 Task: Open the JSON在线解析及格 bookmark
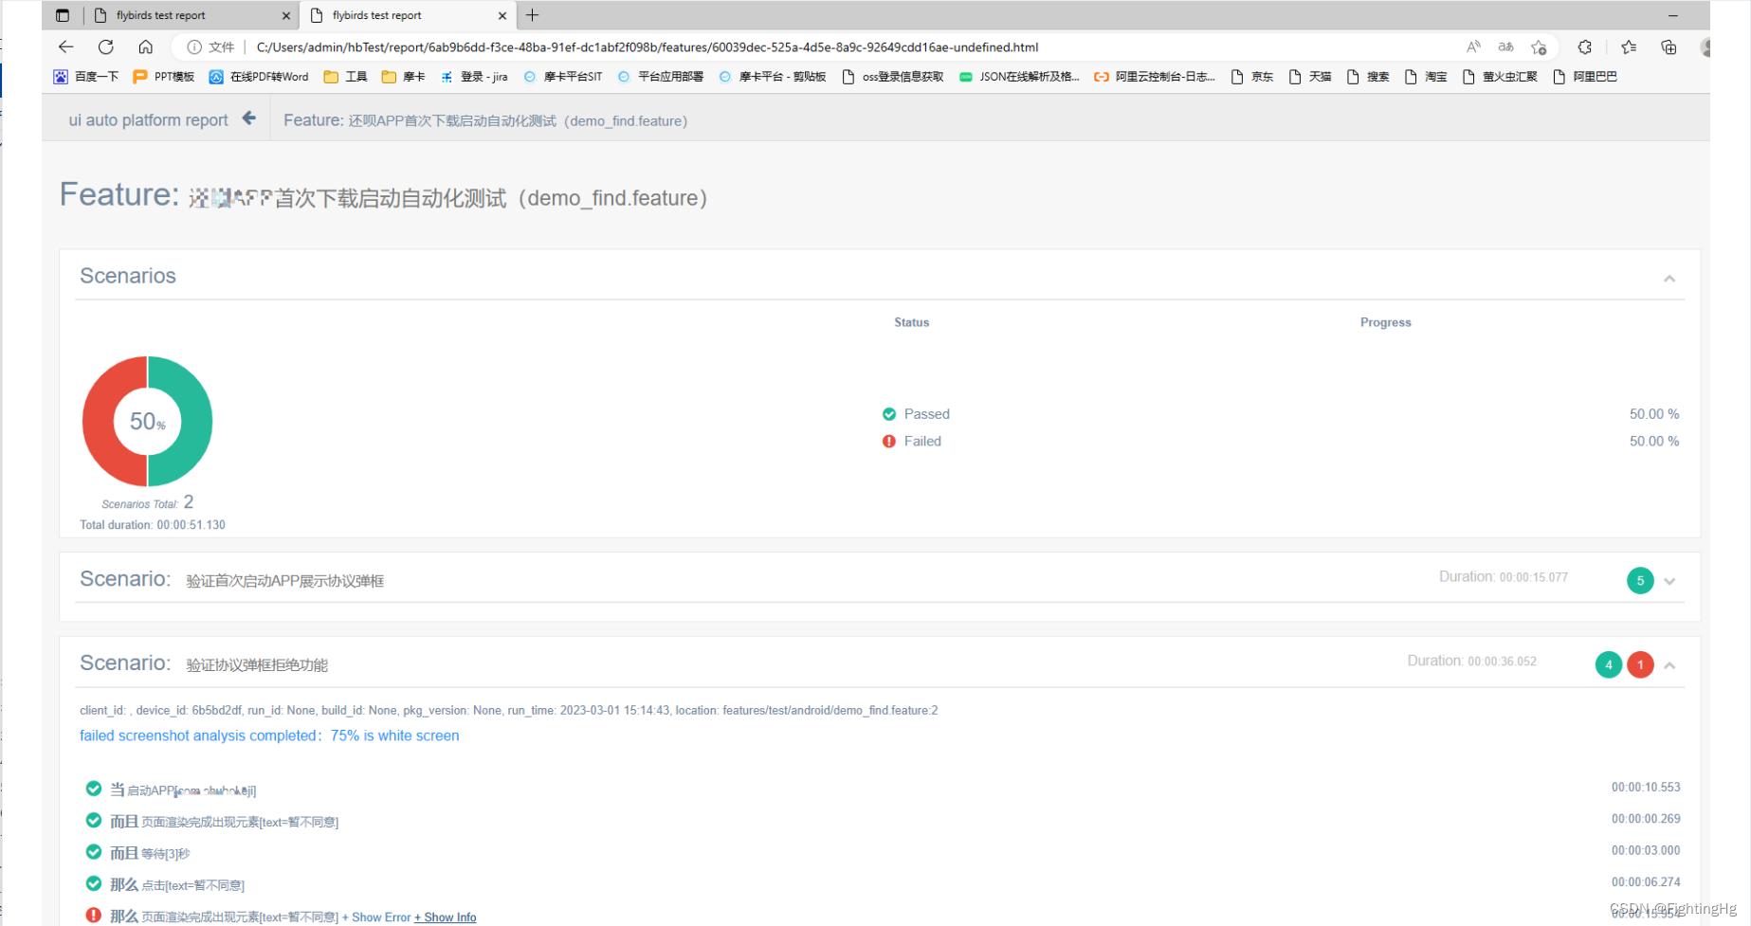1019,77
